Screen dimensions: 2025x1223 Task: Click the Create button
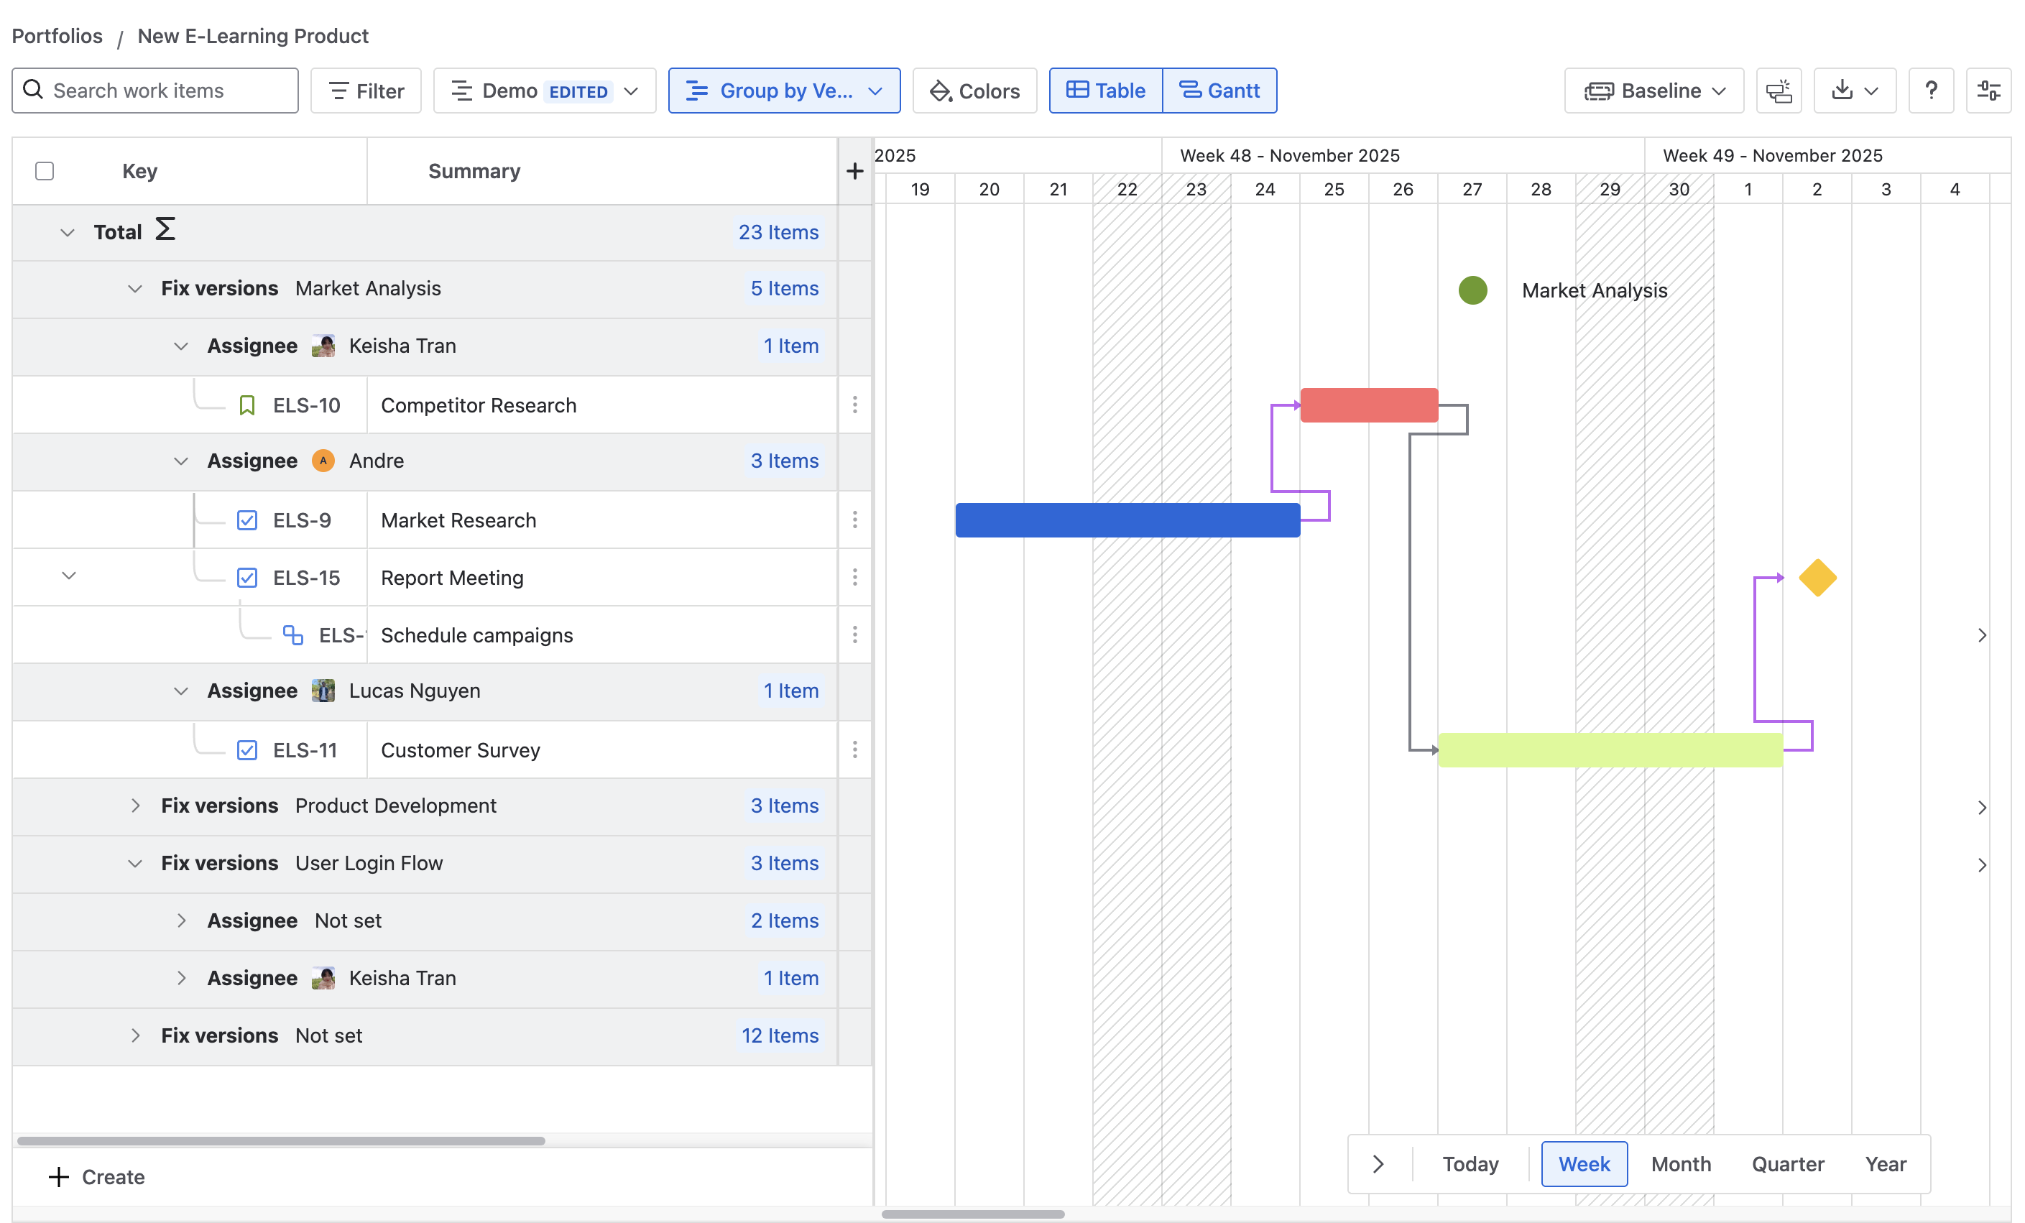[97, 1177]
